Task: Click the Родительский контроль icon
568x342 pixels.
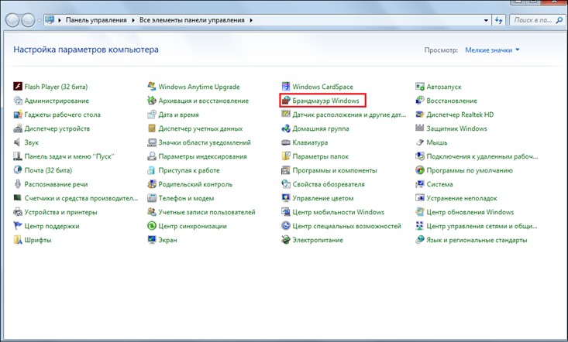Action: coord(152,184)
